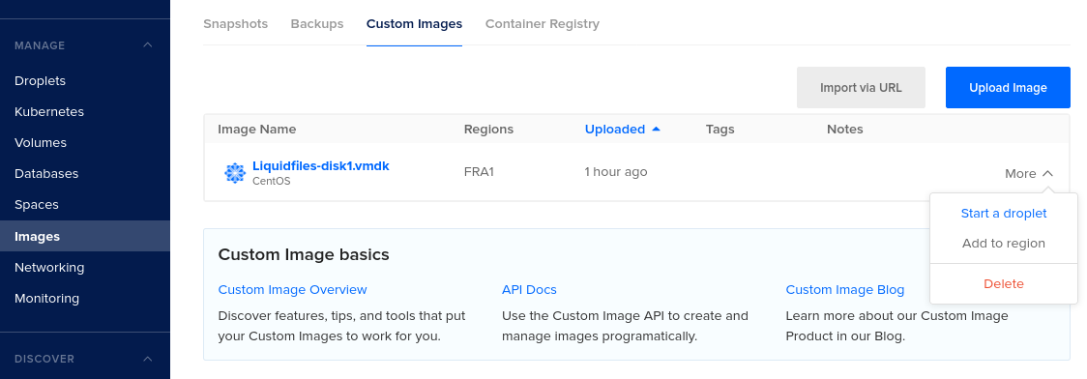Open the Liquidfiles-disk1.vmdk image link
This screenshot has height=379, width=1087.
pos(321,166)
